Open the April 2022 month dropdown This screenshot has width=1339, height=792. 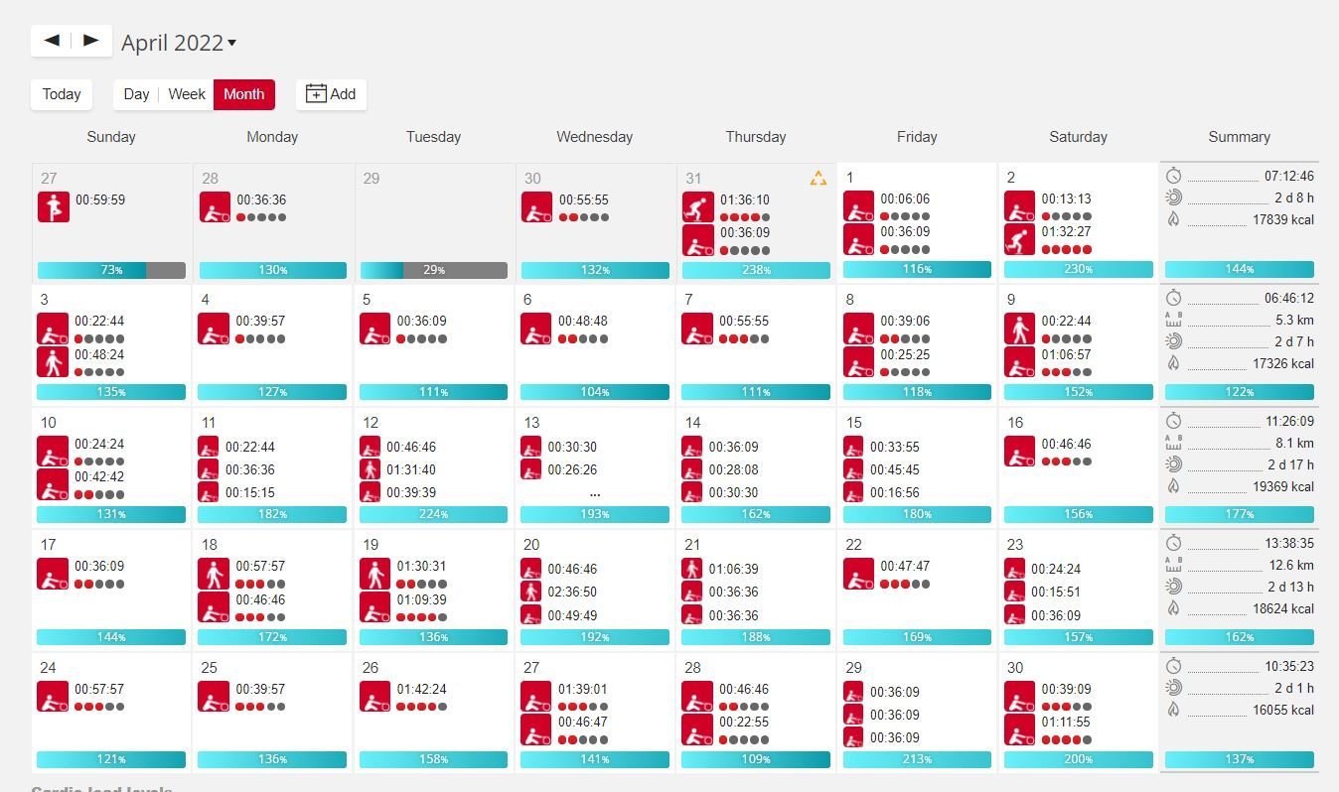coord(179,43)
